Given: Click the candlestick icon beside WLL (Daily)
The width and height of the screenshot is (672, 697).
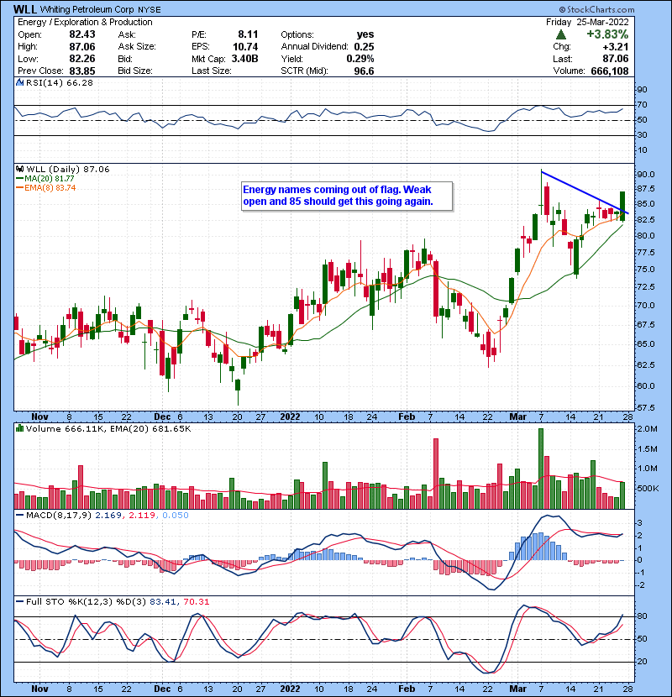Looking at the screenshot, I should coord(19,170).
